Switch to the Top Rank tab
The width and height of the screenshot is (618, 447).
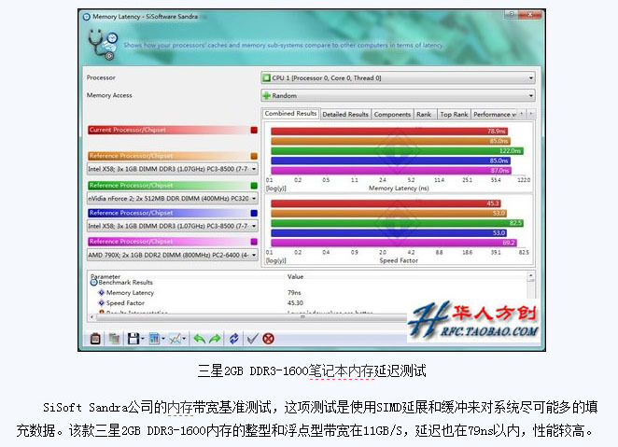pyautogui.click(x=454, y=114)
